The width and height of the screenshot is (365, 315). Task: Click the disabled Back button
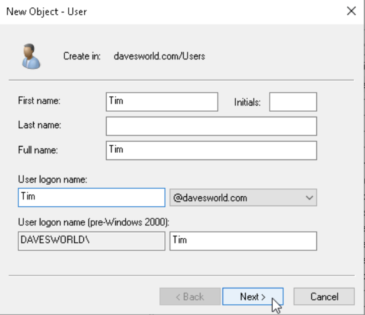[190, 296]
